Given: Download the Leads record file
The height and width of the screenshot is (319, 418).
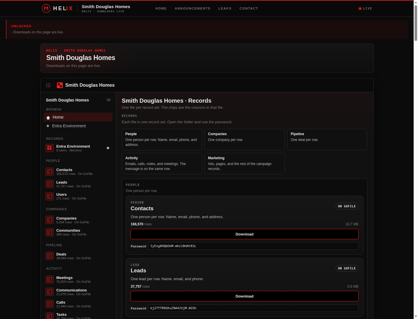Looking at the screenshot, I should (x=244, y=296).
